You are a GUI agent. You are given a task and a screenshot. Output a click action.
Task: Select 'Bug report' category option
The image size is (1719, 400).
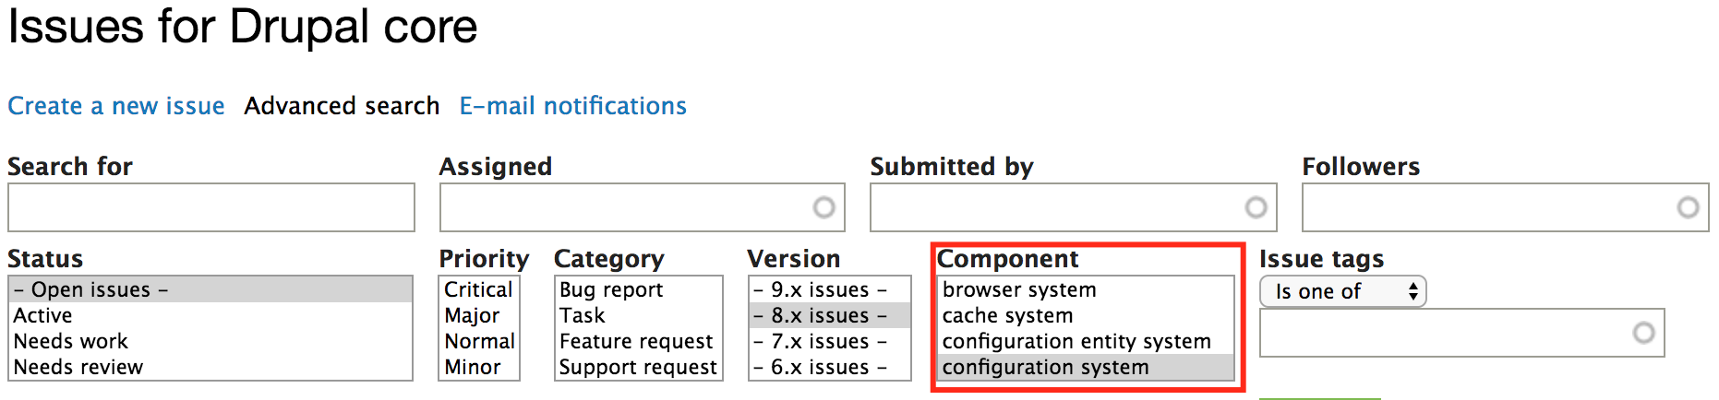tap(611, 290)
